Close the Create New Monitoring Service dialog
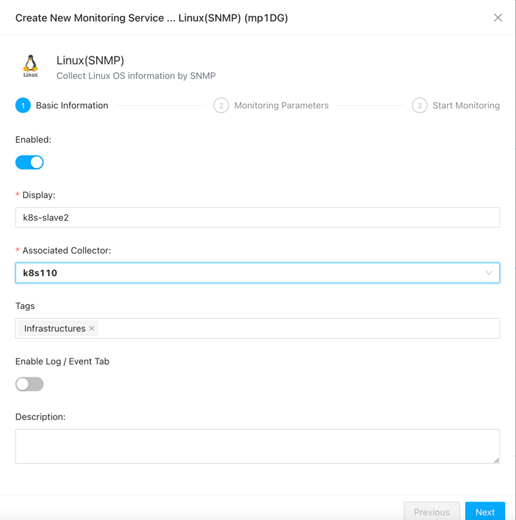Image resolution: width=516 pixels, height=520 pixels. point(498,17)
